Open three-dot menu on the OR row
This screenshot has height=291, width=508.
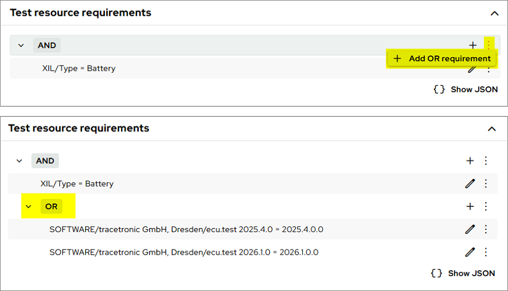pos(486,206)
